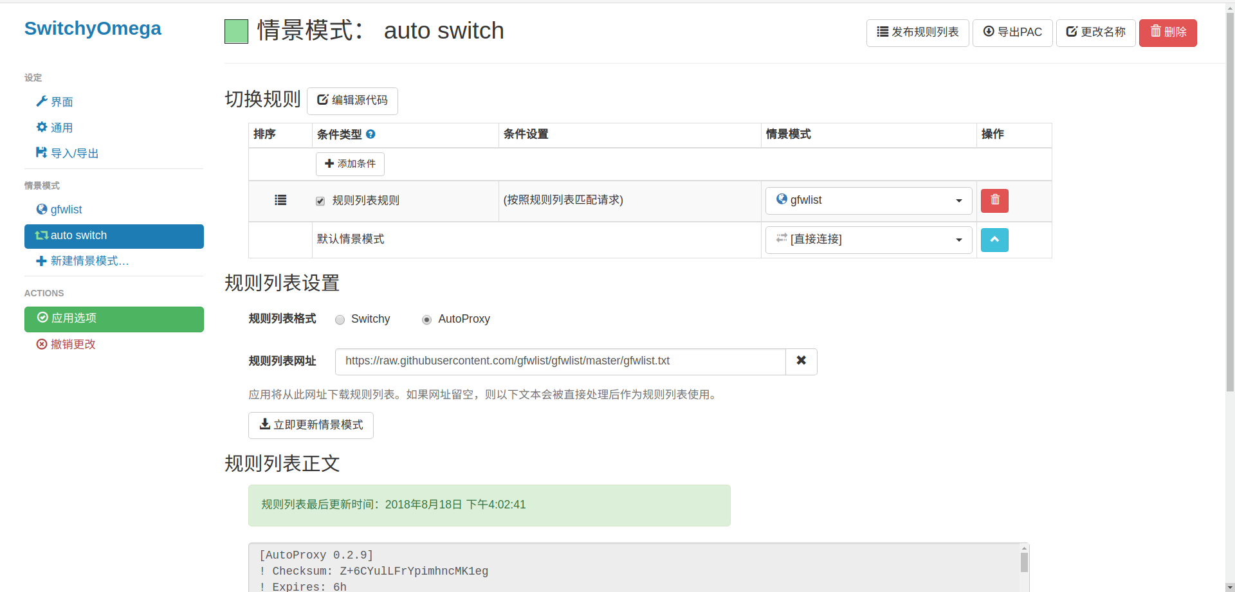Open the [直接连接] default profile dropdown
Image resolution: width=1235 pixels, height=592 pixels.
[x=868, y=240]
